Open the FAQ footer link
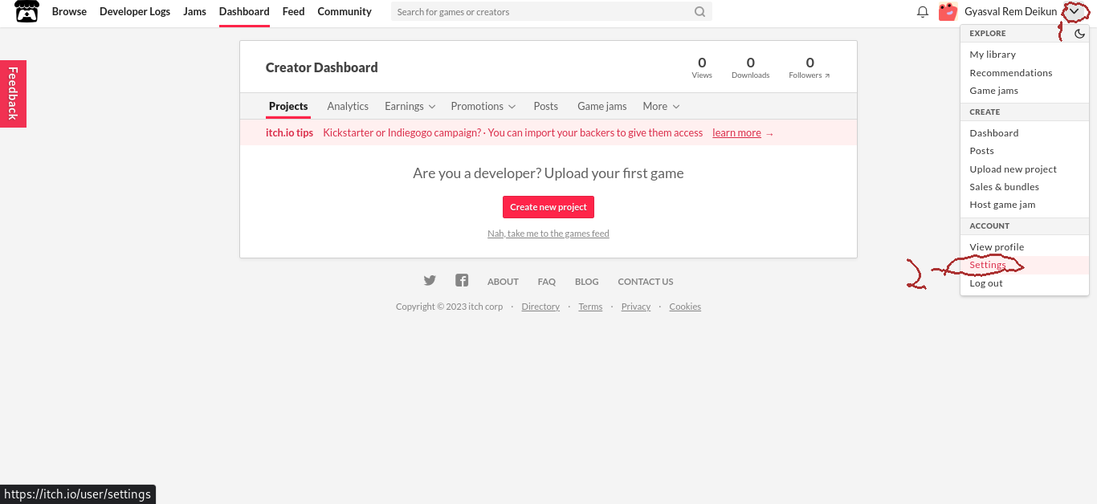 coord(547,282)
